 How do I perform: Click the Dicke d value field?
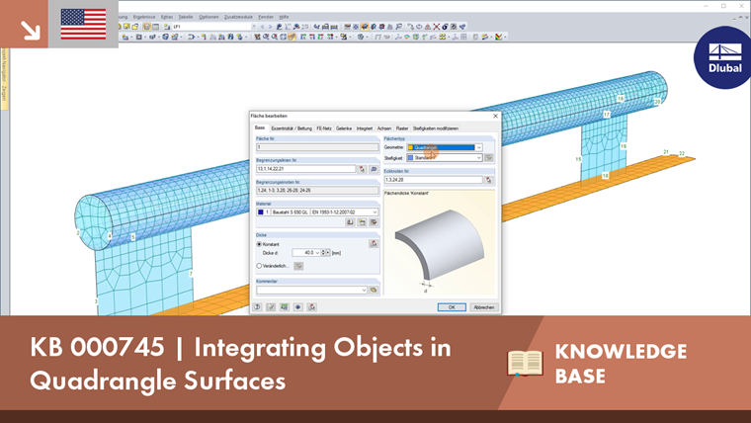click(303, 253)
